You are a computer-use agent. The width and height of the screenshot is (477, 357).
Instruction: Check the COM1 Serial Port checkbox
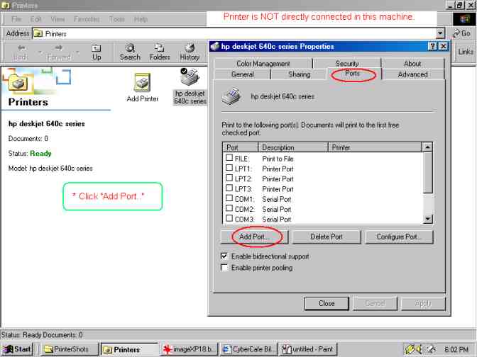pyautogui.click(x=229, y=199)
